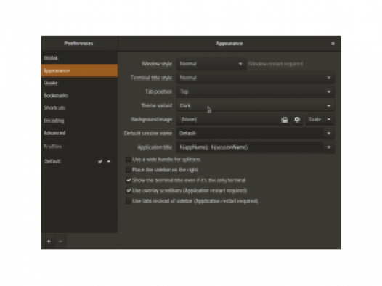382x286 pixels.
Task: Switch to the Encoding section
Action: [79, 120]
